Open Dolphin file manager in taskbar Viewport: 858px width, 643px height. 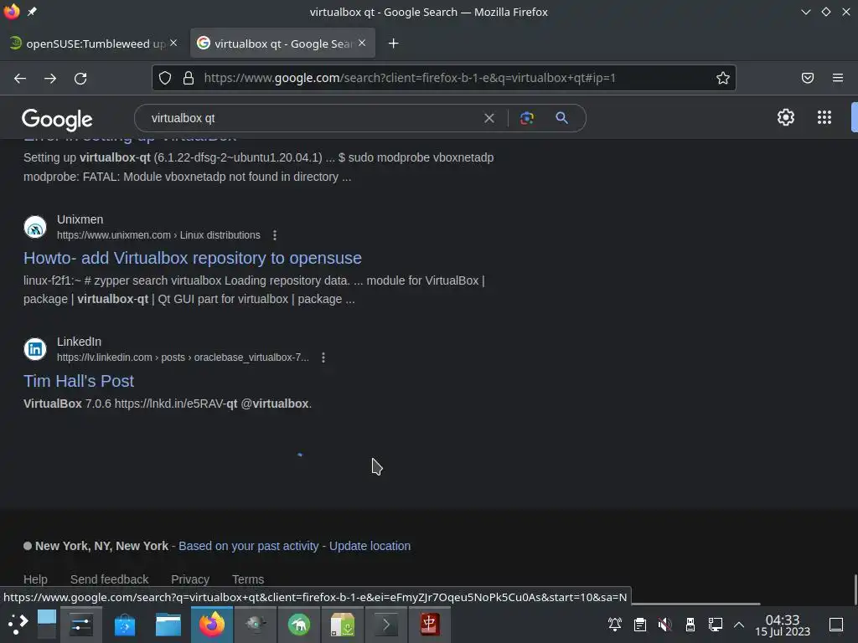(x=168, y=625)
